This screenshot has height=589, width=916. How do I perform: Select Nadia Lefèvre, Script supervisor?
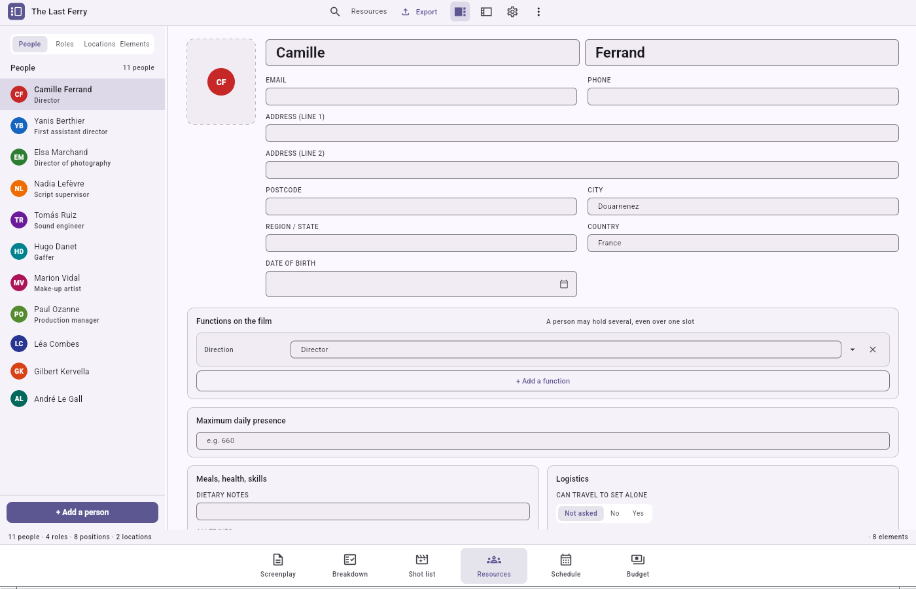point(82,188)
